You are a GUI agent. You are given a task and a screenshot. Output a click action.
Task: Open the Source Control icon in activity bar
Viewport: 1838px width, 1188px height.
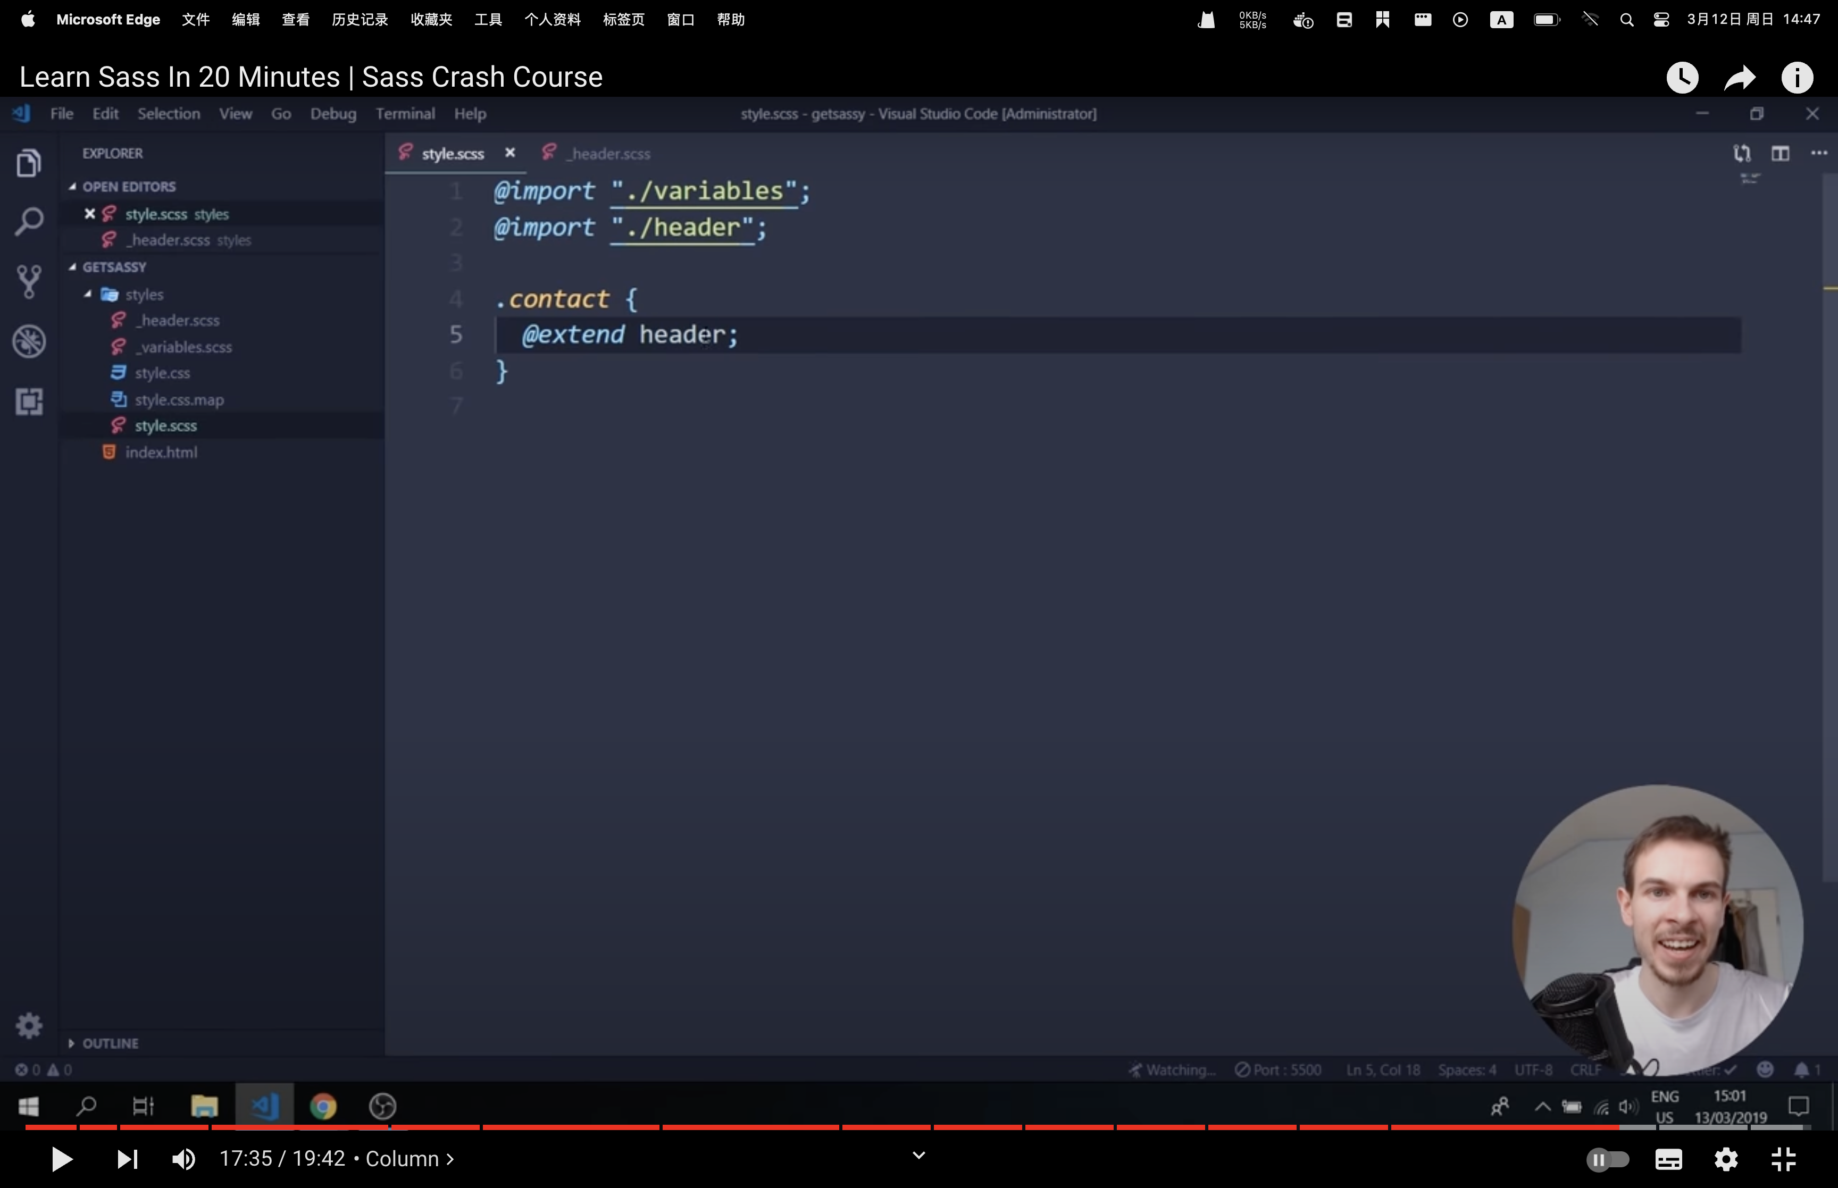pyautogui.click(x=29, y=281)
